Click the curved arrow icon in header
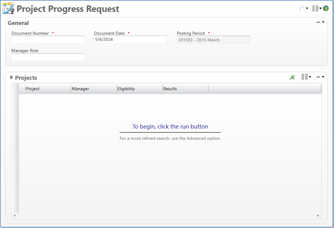Image resolution: width=335 pixels, height=229 pixels. pyautogui.click(x=302, y=9)
